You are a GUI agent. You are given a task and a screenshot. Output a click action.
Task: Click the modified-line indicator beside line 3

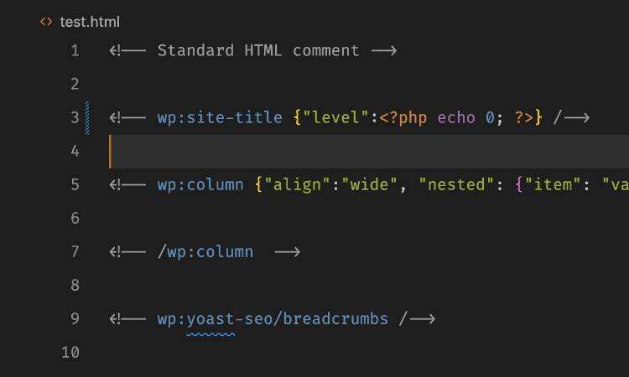(x=87, y=117)
